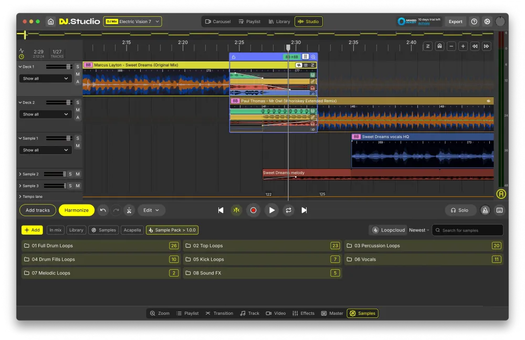Mute Sample 1 lane
Screen dimensions: 525x340
[x=78, y=146]
